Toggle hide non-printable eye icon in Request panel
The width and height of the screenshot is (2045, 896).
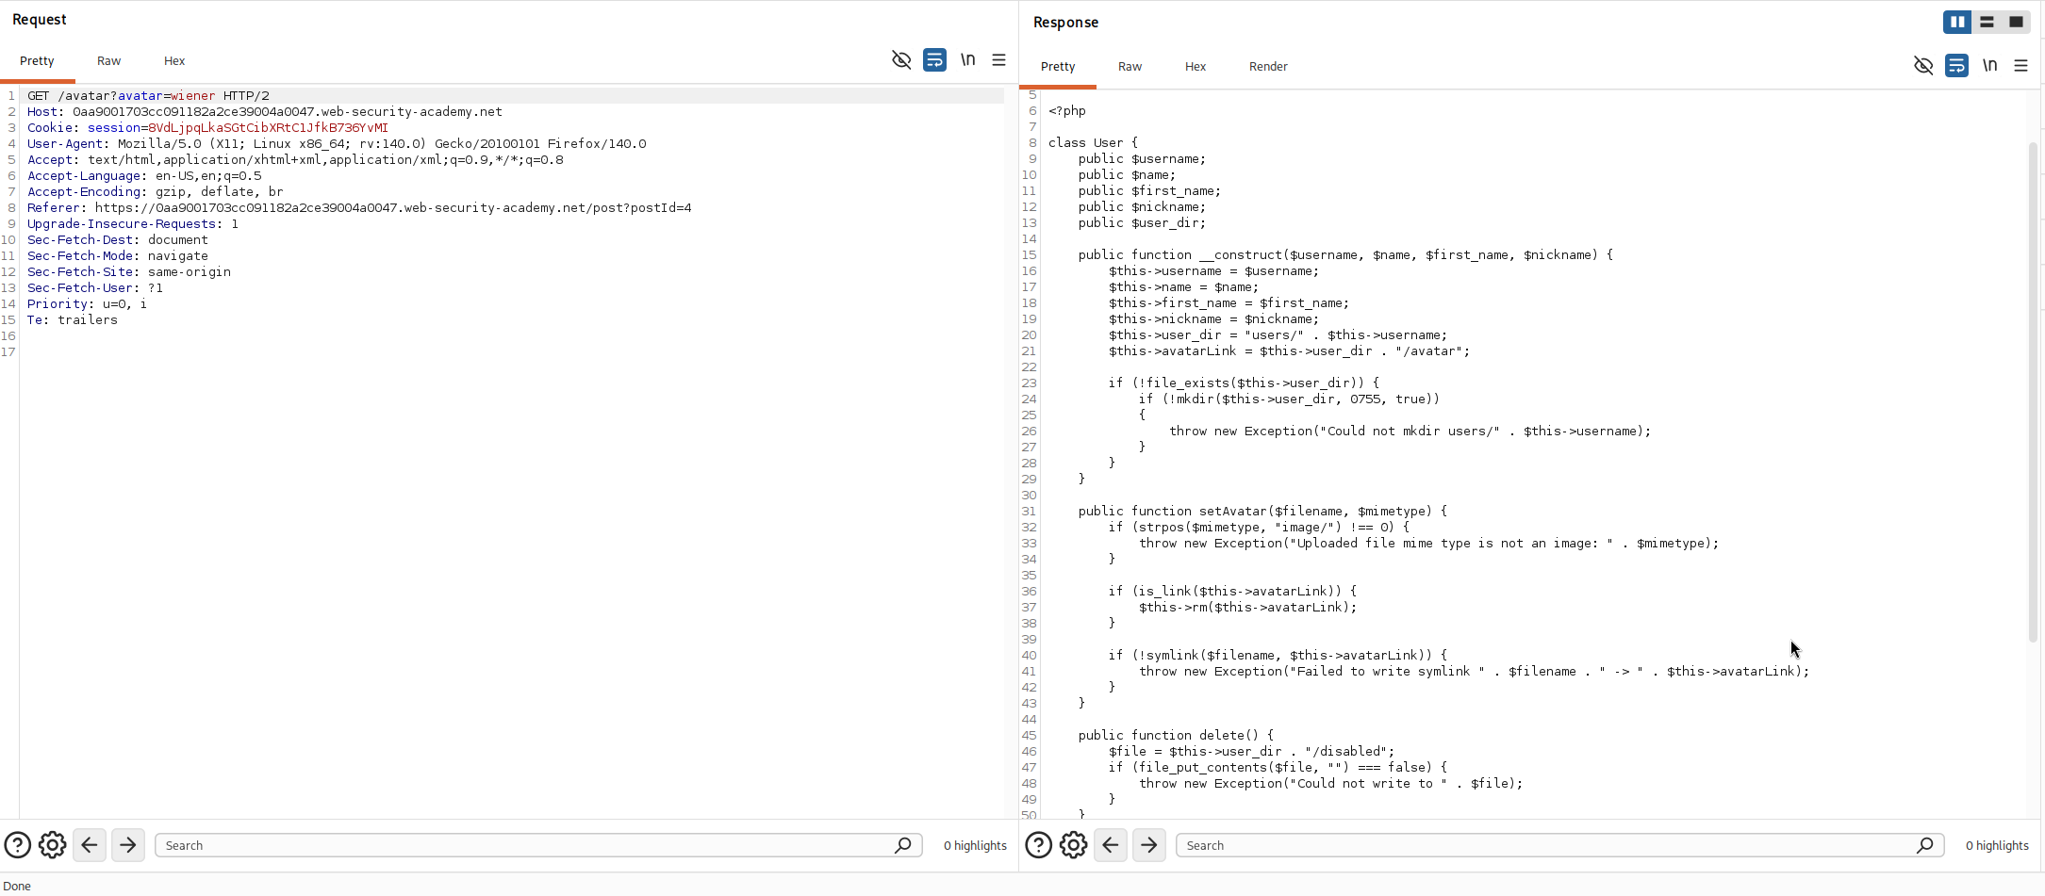point(901,60)
